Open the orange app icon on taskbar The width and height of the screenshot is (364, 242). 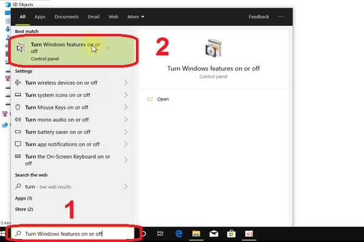[x=249, y=234]
